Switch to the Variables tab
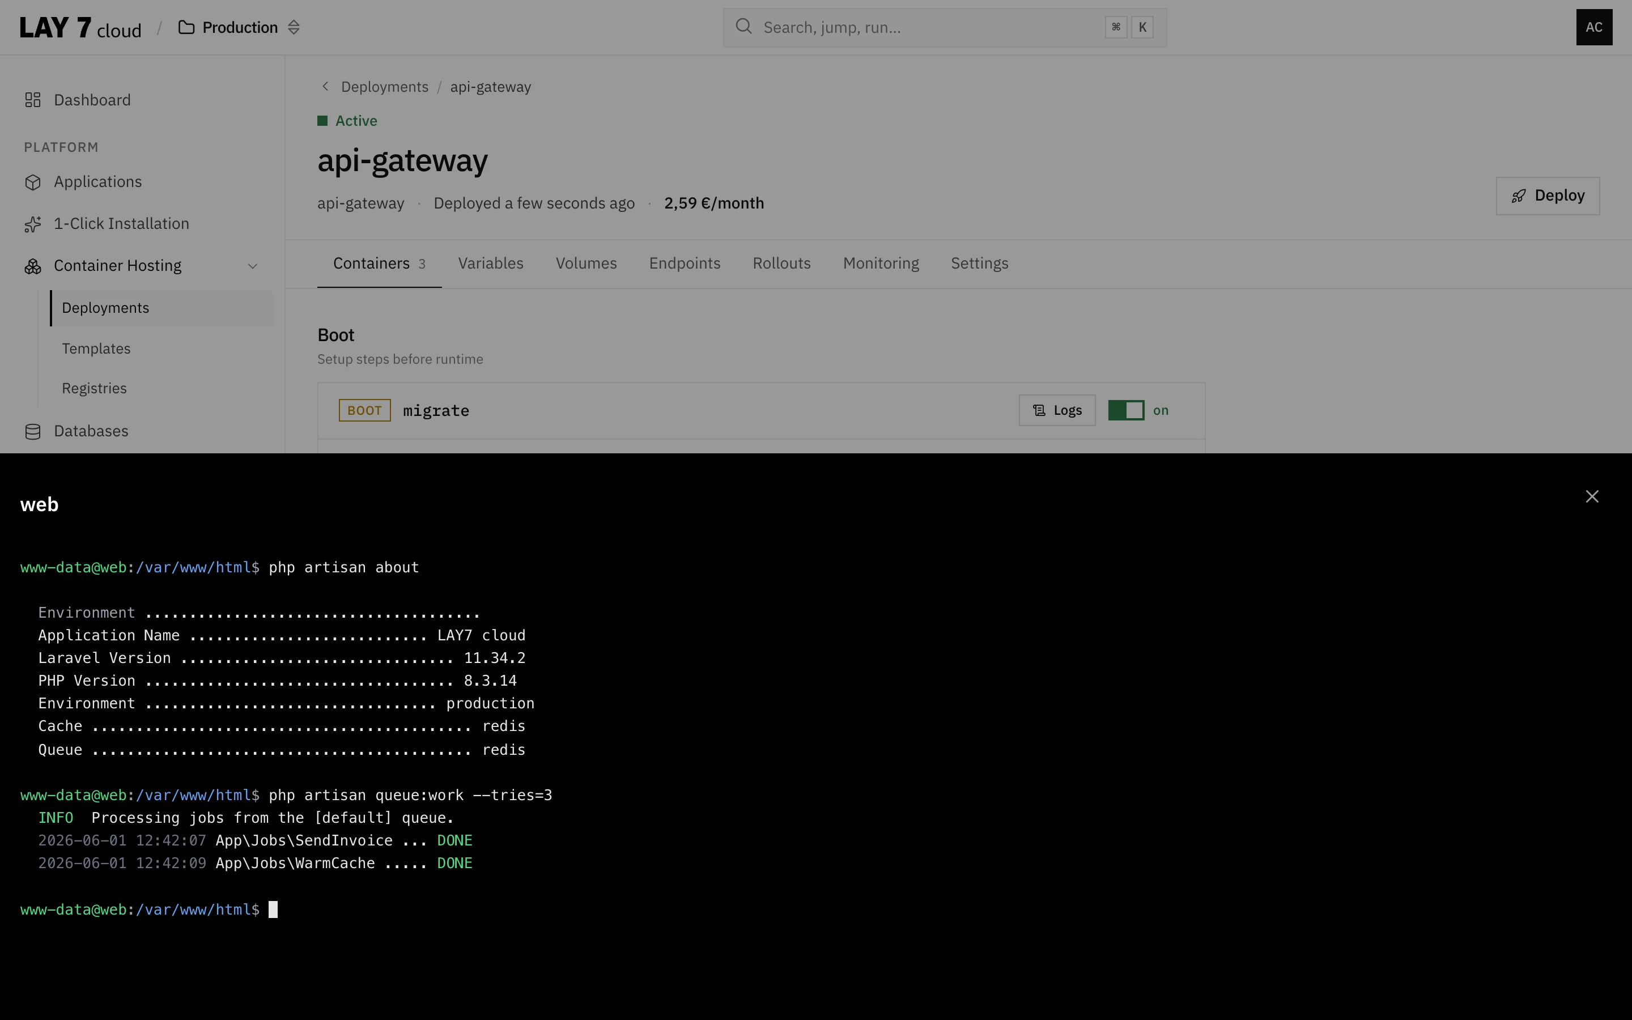 (x=490, y=263)
